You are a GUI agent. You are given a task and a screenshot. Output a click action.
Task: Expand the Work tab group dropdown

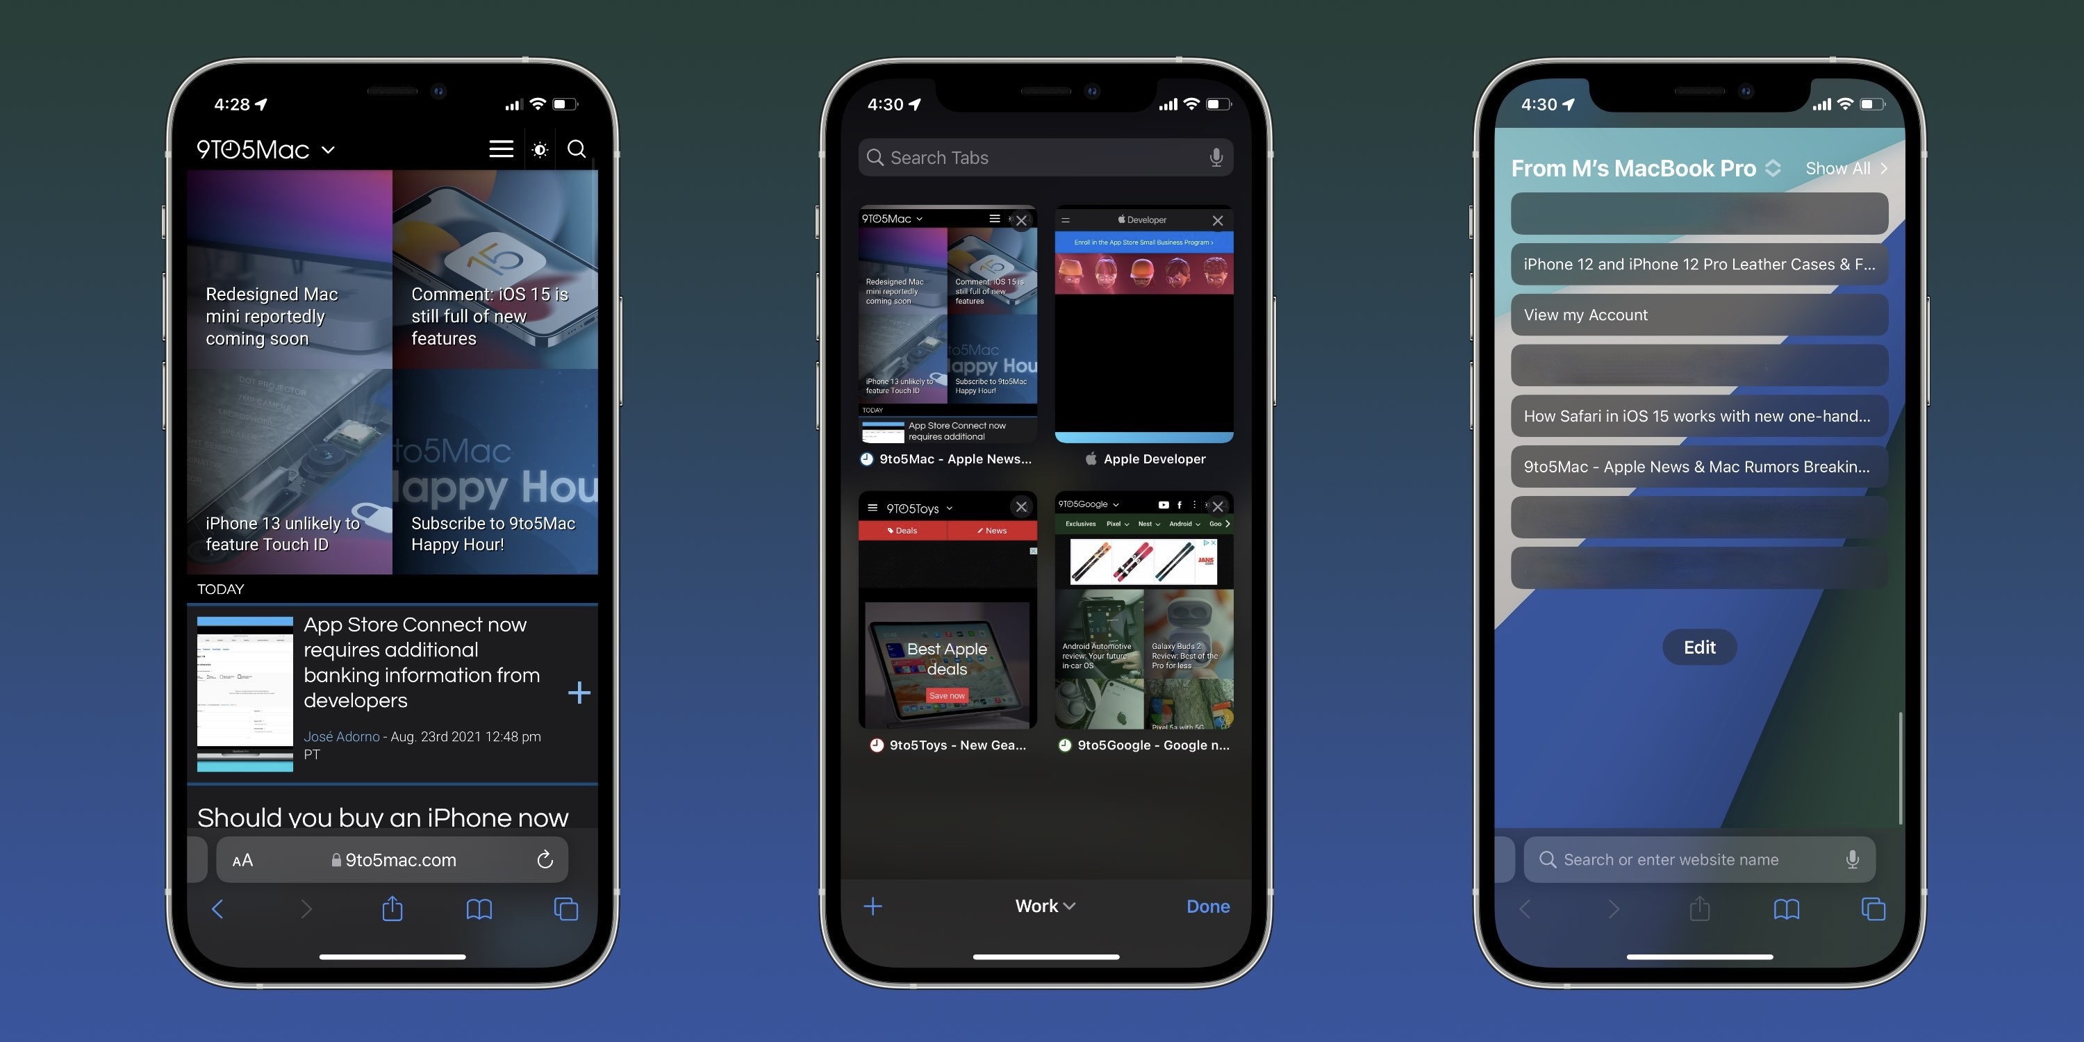[1042, 905]
